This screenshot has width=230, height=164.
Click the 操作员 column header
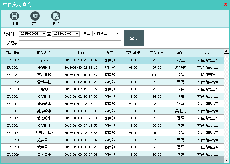pos(180,53)
